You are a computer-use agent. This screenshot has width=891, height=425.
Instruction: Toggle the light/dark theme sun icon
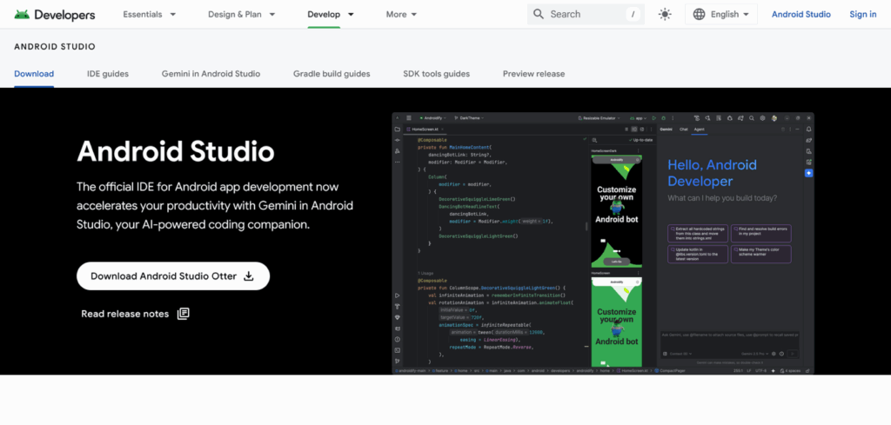666,14
